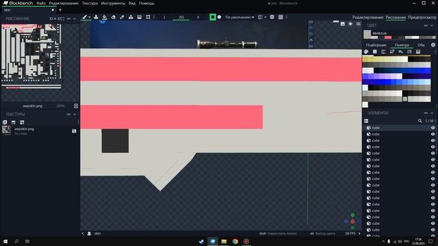Screen dimensions: 438x246
Task: Collapse the ЭЛЕМЕНТЫ panel chevron
Action: click(x=432, y=113)
